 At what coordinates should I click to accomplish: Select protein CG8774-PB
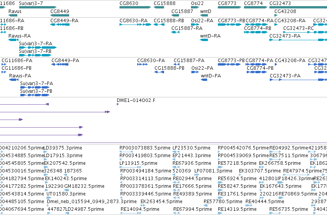tap(260, 68)
